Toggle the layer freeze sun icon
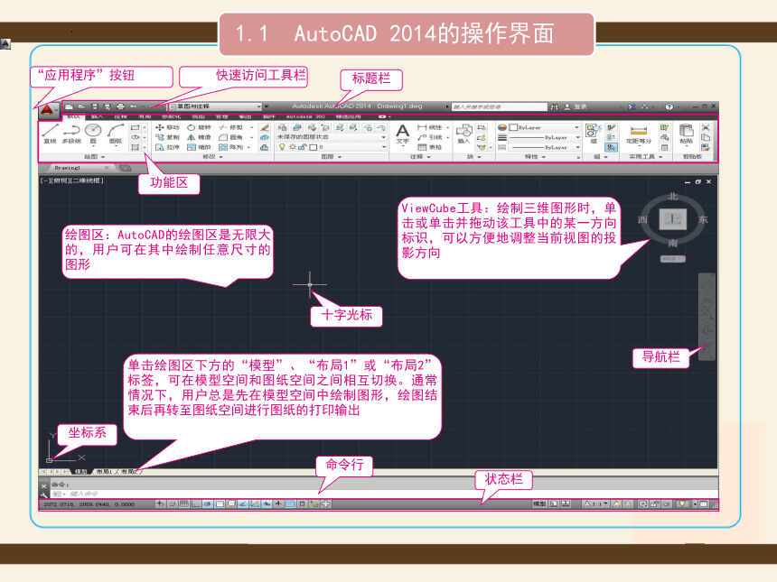 [x=293, y=147]
